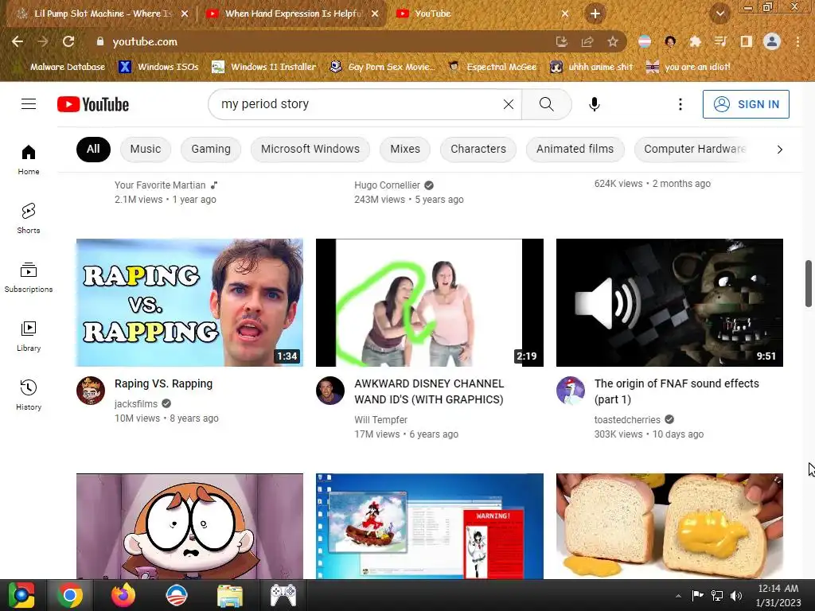Open the Hugo Cornellier channel link

pyautogui.click(x=387, y=185)
